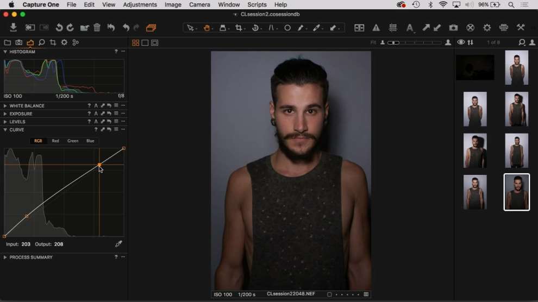The width and height of the screenshot is (538, 302).
Task: Toggle the color tag box below photo
Action: click(x=329, y=294)
